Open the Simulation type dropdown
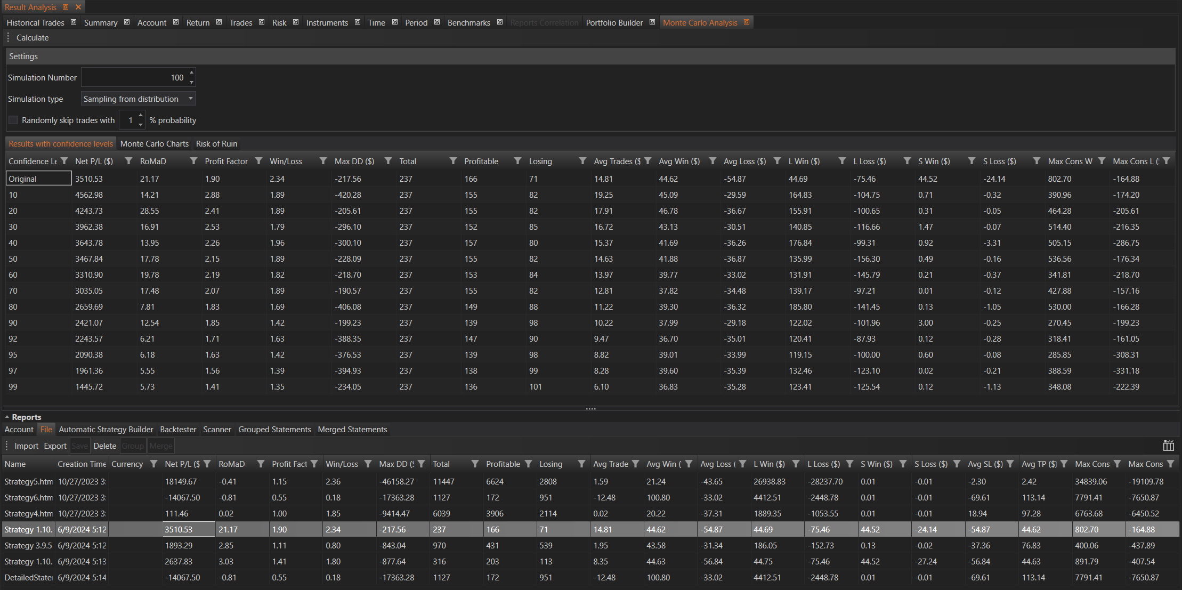 (191, 99)
